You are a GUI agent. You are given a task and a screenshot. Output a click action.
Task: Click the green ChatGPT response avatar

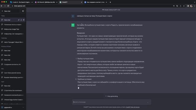tap(73, 25)
